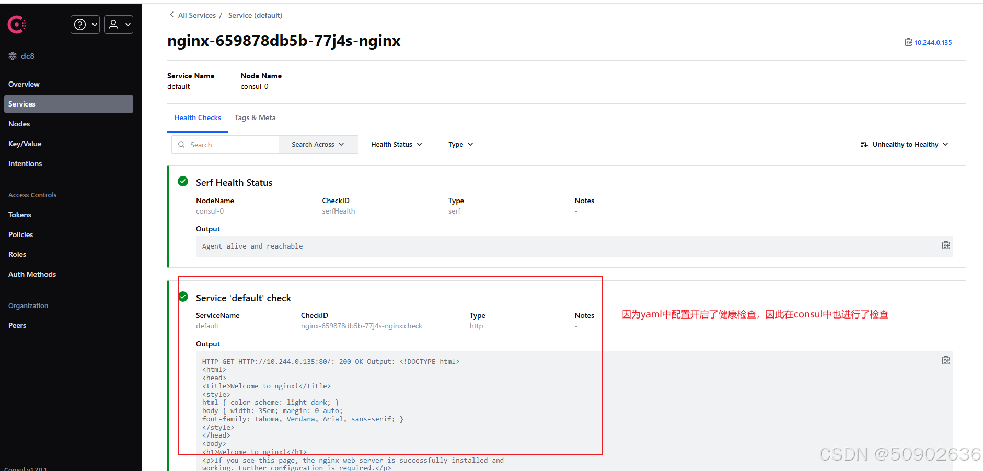Click the green check icon for Serf Health Status

[182, 181]
